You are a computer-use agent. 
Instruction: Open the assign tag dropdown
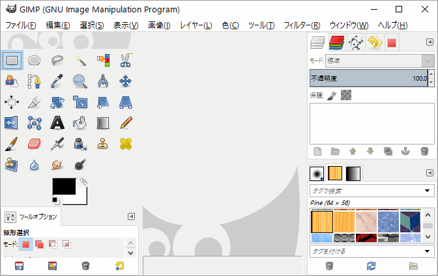tap(427, 251)
